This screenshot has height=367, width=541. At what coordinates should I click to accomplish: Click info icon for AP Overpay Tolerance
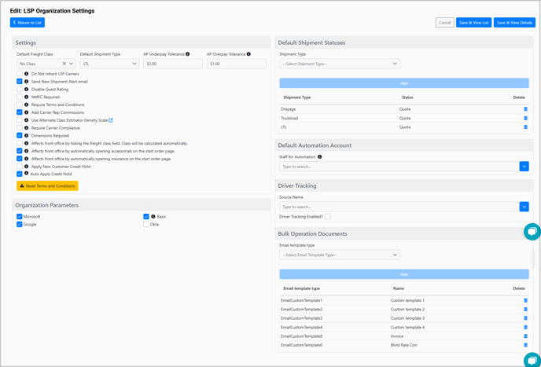[x=248, y=54]
